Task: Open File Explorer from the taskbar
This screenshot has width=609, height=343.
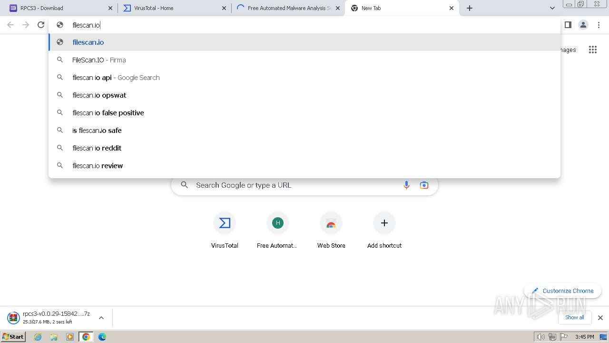Action: pos(54,337)
